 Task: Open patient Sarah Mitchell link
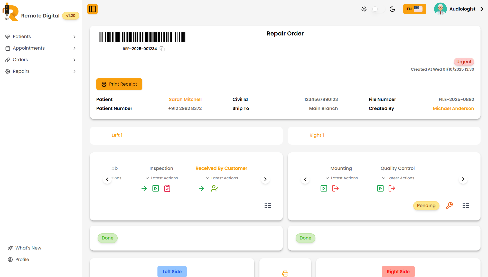tap(185, 99)
